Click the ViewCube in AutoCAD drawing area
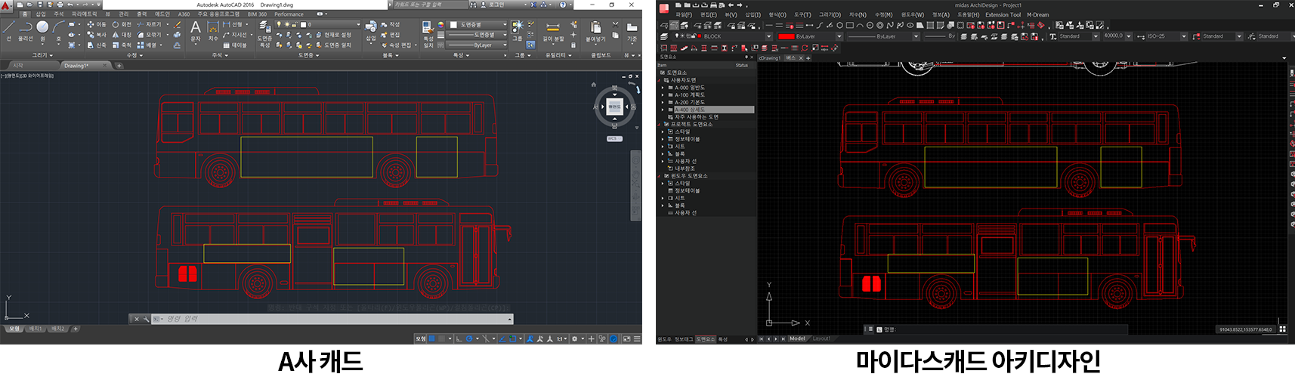This screenshot has width=1295, height=377. [x=614, y=107]
